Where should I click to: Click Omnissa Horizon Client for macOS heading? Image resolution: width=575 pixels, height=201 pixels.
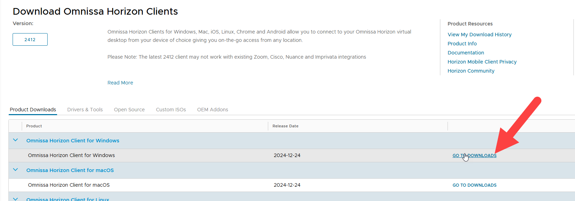click(x=70, y=170)
